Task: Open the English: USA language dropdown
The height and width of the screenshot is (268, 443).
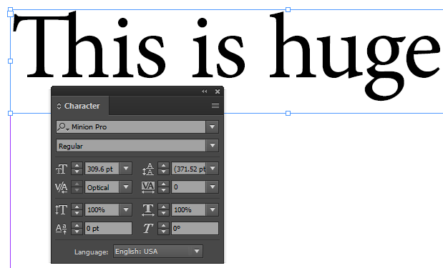Action: pyautogui.click(x=197, y=251)
